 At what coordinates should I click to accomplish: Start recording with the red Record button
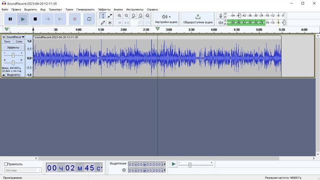point(74,19)
